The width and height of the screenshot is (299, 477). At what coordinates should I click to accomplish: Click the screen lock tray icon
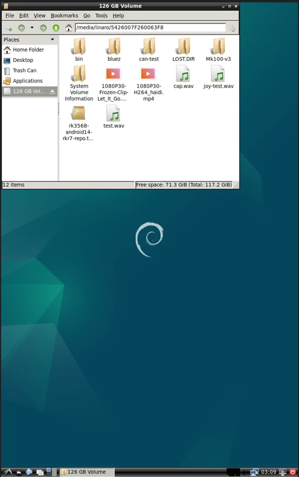pos(283,472)
